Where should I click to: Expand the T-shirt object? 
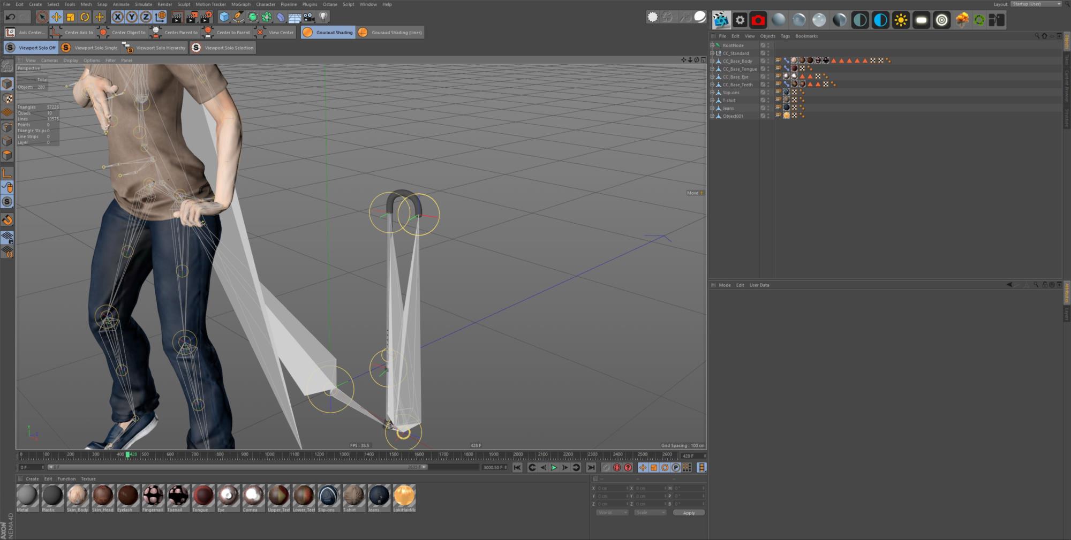click(x=712, y=100)
